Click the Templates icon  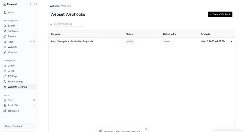pyautogui.click(x=5, y=111)
